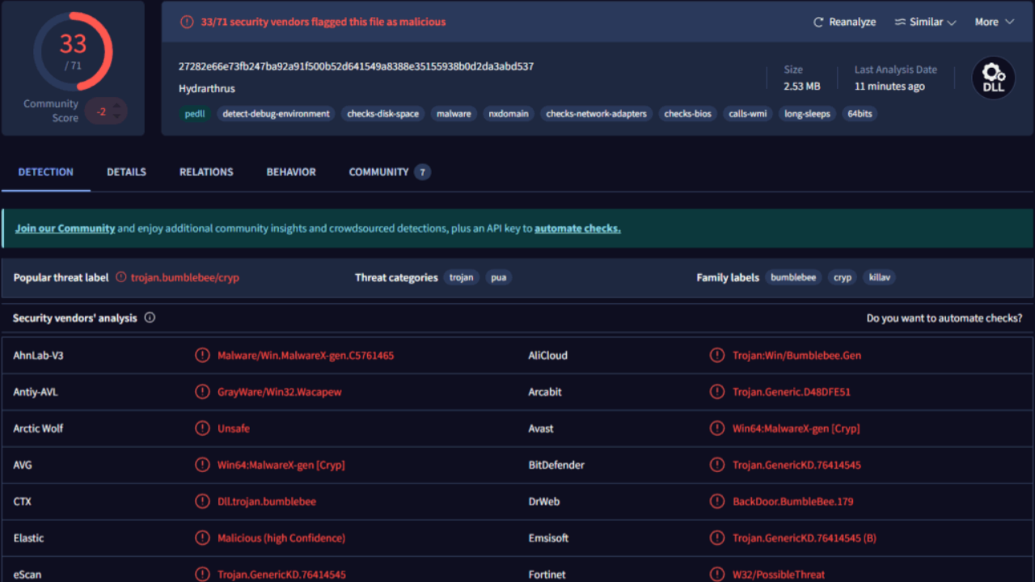Click the popular threat label trojan.bumblebee/cryp
Screen dimensions: 1035x582
pos(185,277)
